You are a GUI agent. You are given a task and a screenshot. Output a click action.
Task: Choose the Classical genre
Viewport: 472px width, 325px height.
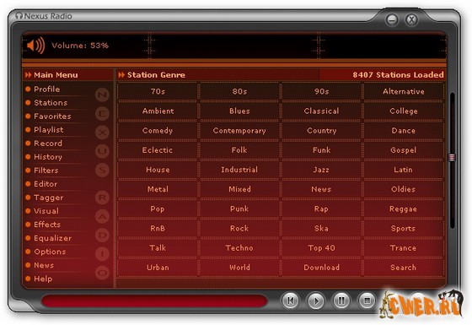[321, 111]
